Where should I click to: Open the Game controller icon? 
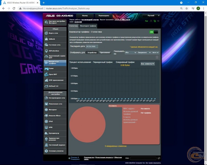pyautogui.click(x=46, y=68)
